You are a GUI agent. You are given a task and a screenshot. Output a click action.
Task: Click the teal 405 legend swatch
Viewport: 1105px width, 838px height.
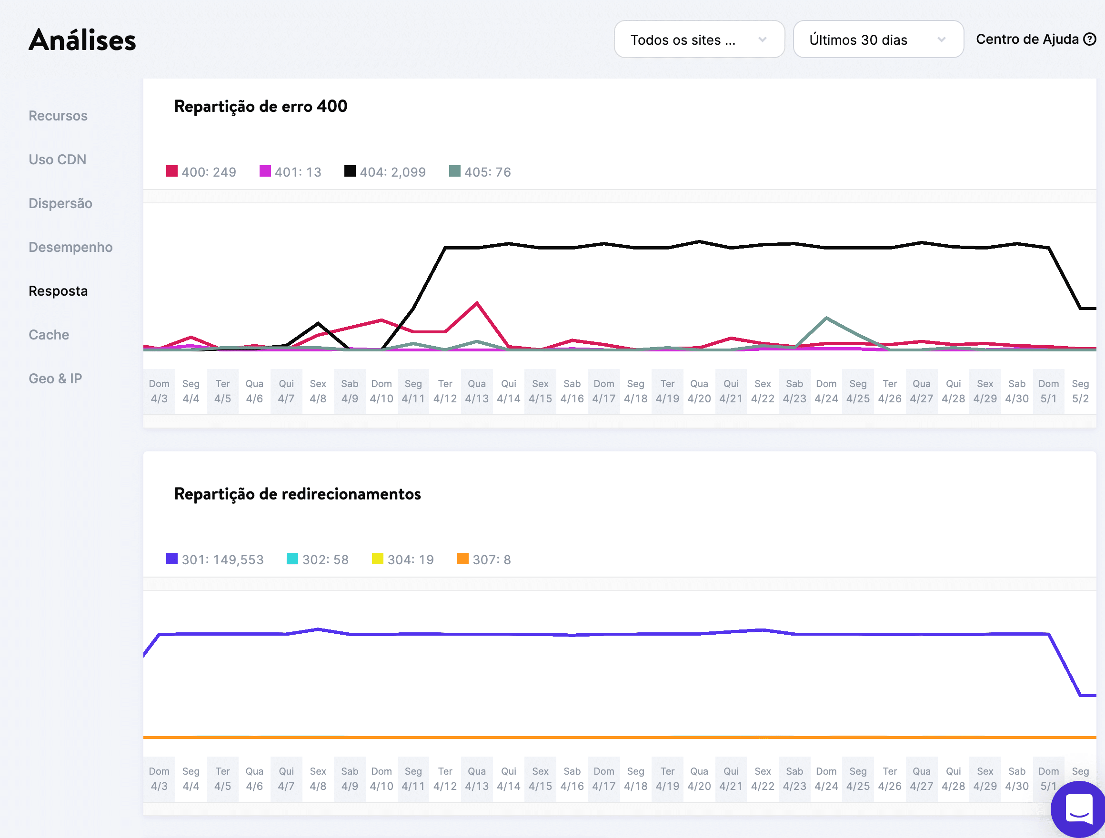[454, 171]
